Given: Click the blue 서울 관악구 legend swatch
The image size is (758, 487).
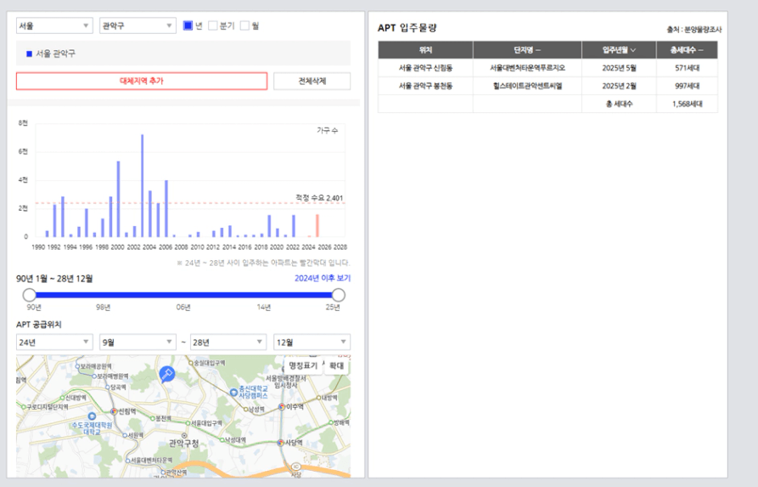Looking at the screenshot, I should [x=29, y=54].
